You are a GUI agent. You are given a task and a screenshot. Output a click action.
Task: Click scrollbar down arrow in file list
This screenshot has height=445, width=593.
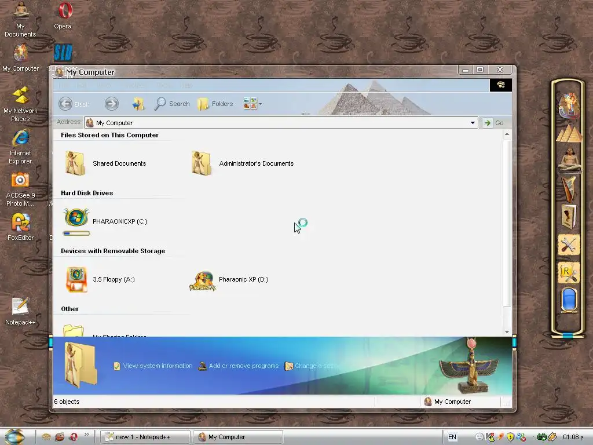(507, 332)
